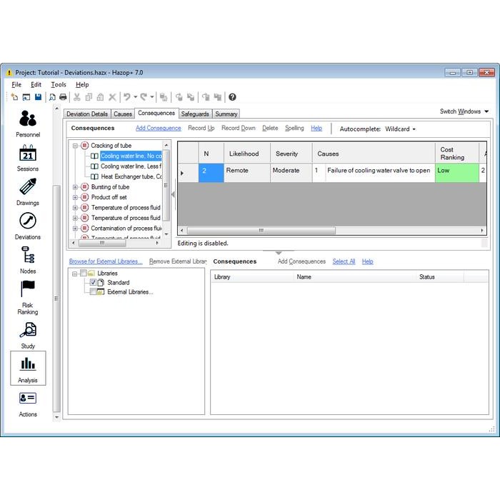Switch to the Safeguards tab
The height and width of the screenshot is (500, 500).
tap(195, 114)
